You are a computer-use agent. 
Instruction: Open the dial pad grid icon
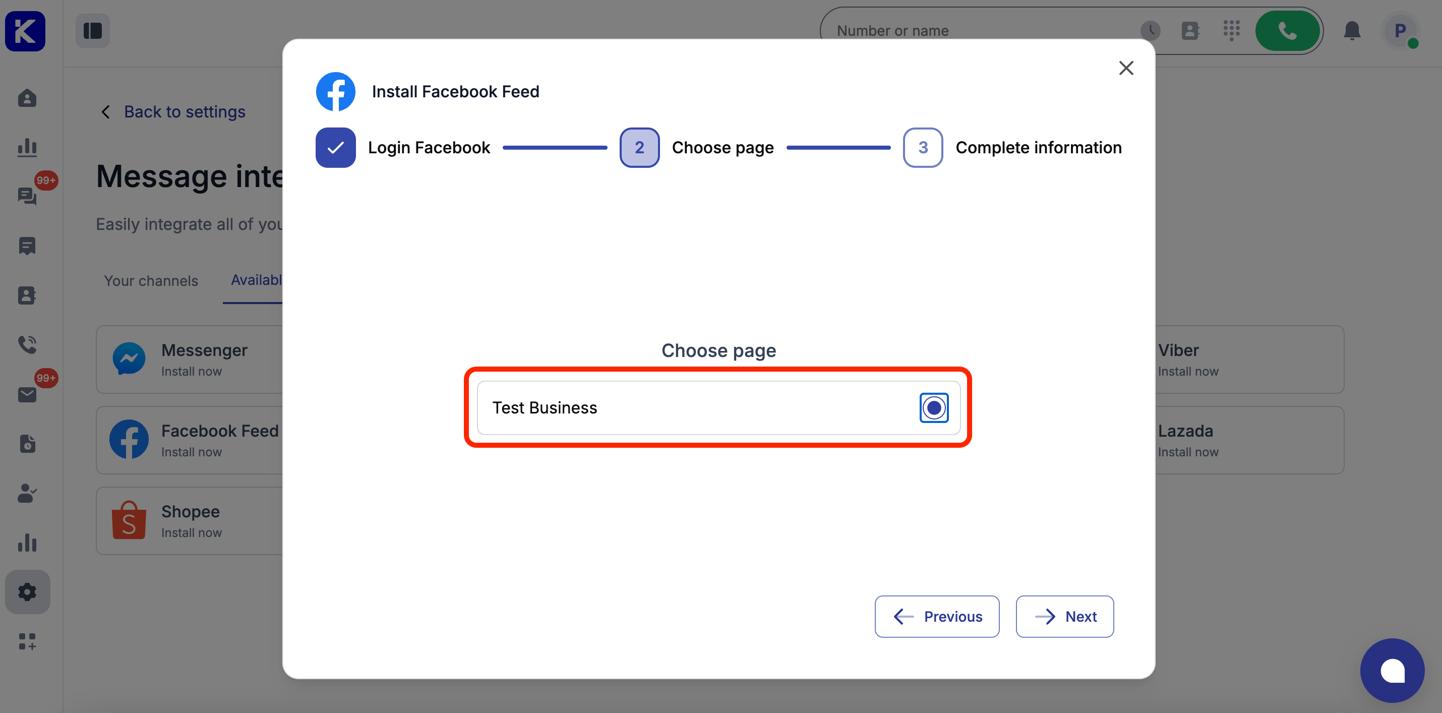[x=1231, y=31]
